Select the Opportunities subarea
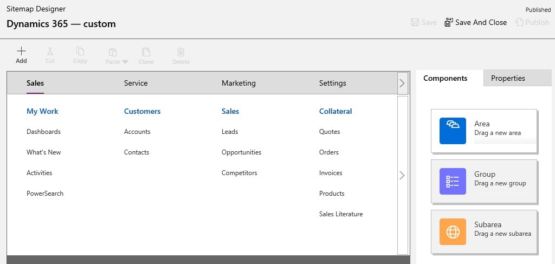The image size is (555, 264). [241, 152]
